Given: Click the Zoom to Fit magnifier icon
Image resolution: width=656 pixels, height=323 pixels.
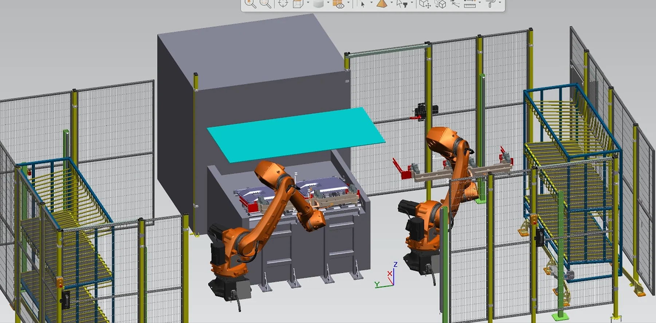Looking at the screenshot, I should coord(266,3).
